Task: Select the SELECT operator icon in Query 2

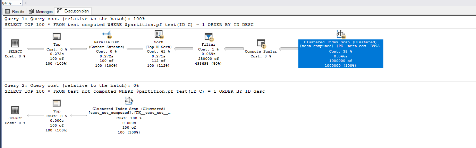Action: click(15, 110)
